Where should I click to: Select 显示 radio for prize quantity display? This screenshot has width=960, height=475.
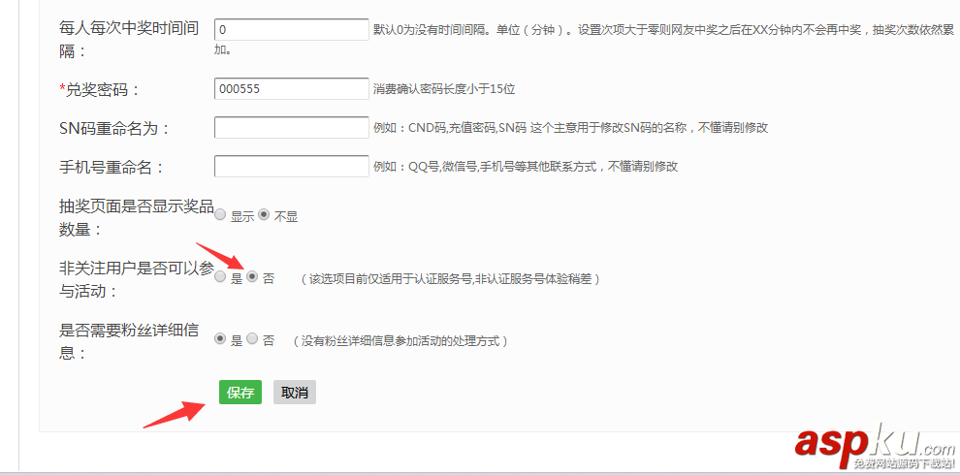click(220, 215)
